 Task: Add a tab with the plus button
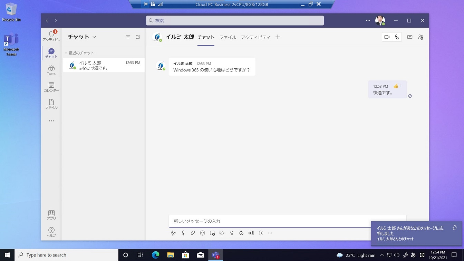pos(278,37)
